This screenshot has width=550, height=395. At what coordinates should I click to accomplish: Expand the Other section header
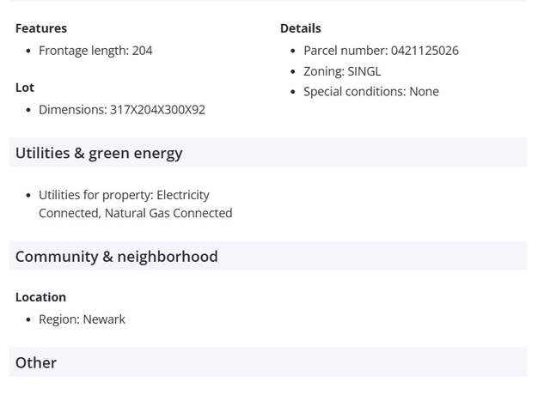coord(268,362)
